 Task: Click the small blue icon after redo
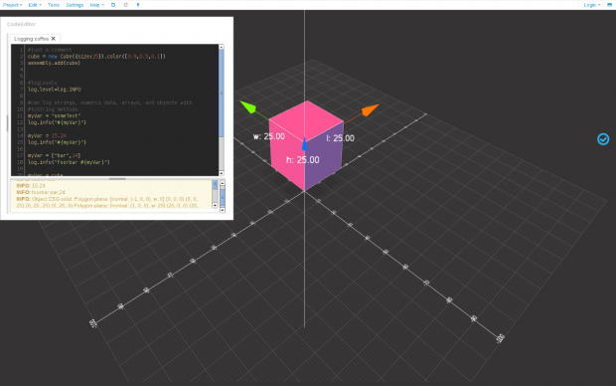click(x=138, y=5)
